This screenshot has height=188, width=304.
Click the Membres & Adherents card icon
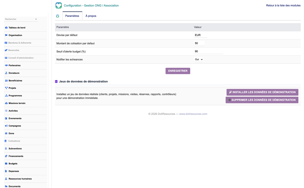click(6, 43)
